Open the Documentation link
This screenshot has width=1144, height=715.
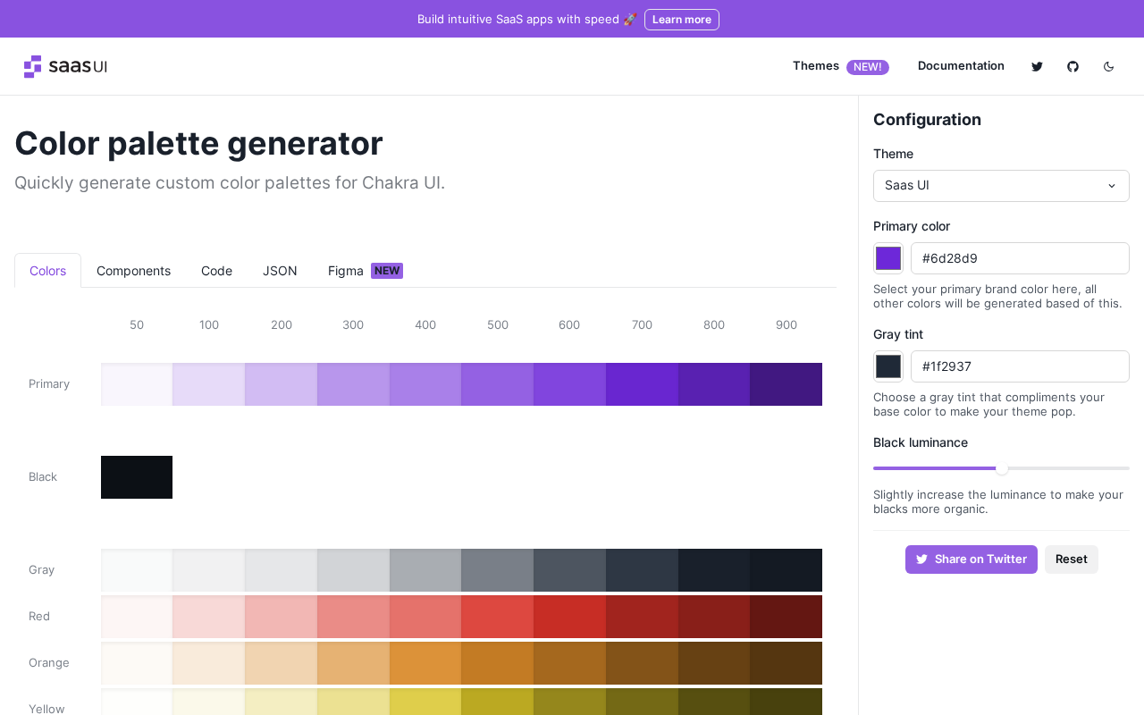(961, 66)
